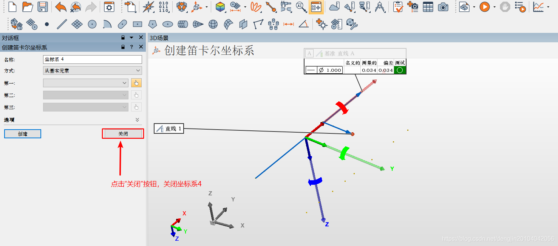
Task: Create a point feature with the dot icon
Action: click(x=47, y=25)
